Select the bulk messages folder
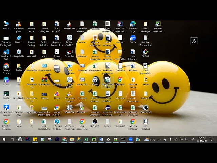 [145, 27]
